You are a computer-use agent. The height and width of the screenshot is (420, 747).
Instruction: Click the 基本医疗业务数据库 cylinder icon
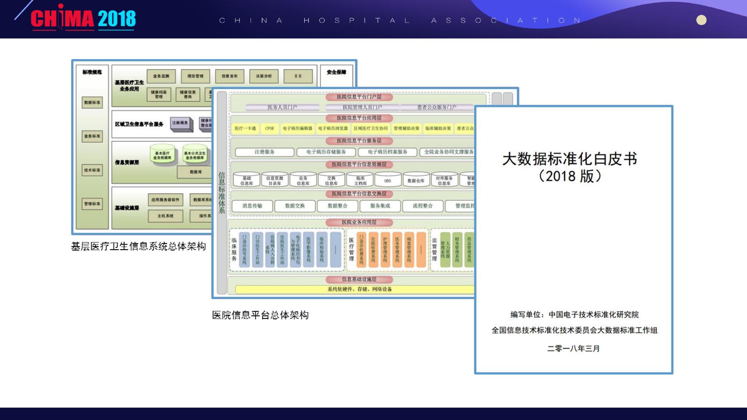[x=162, y=155]
